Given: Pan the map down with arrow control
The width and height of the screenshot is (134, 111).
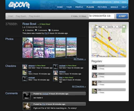Looking at the screenshot, I should pyautogui.click(x=95, y=31).
